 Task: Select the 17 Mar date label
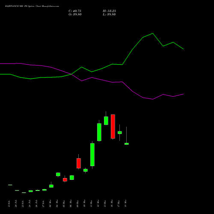119,204
